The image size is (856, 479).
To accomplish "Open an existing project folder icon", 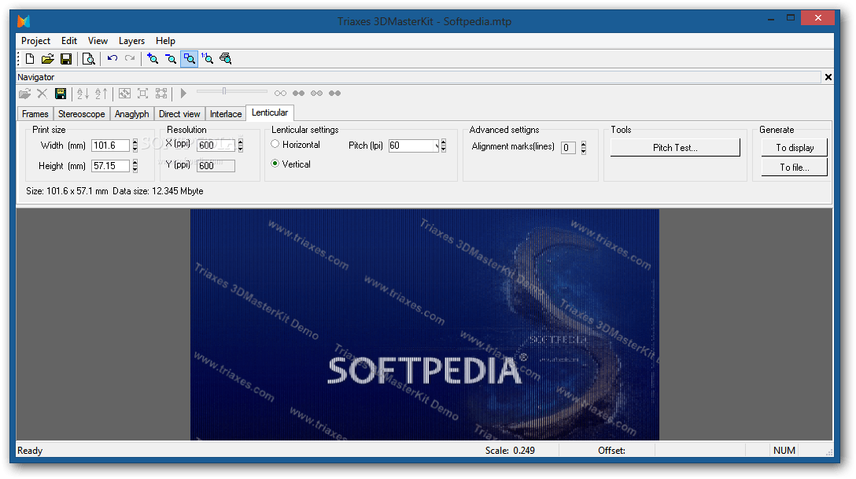I will click(x=47, y=58).
